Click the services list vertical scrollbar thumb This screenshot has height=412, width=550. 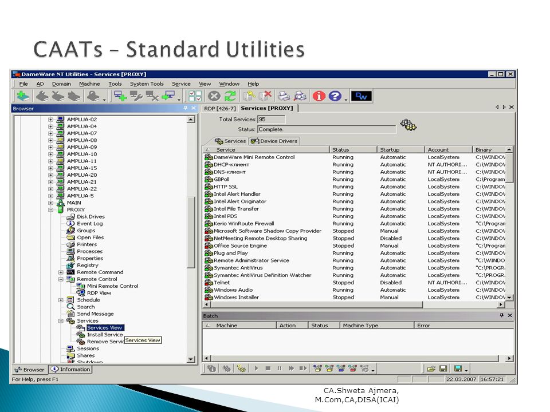pyautogui.click(x=510, y=168)
